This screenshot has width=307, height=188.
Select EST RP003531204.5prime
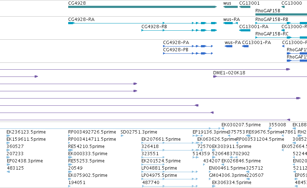pos(260,139)
